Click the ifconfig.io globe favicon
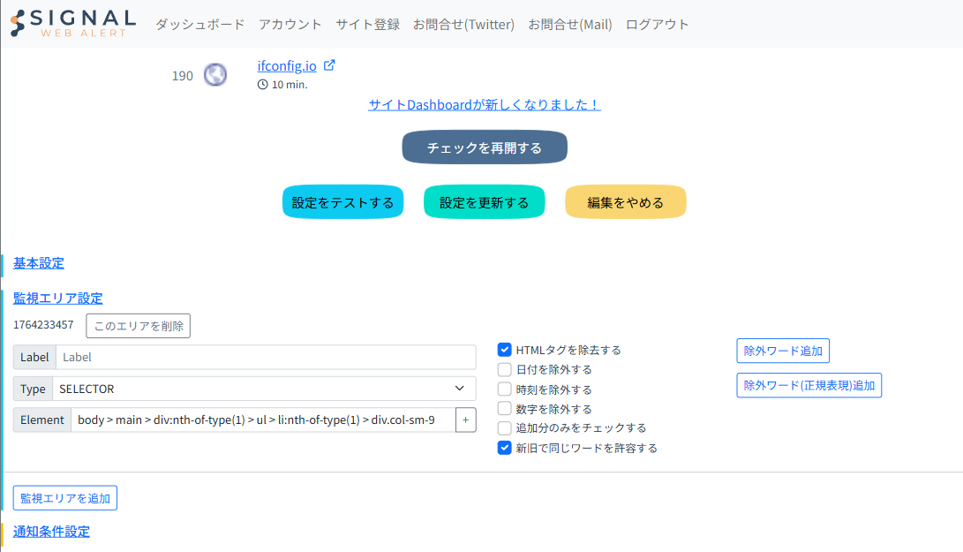963x552 pixels. (214, 75)
